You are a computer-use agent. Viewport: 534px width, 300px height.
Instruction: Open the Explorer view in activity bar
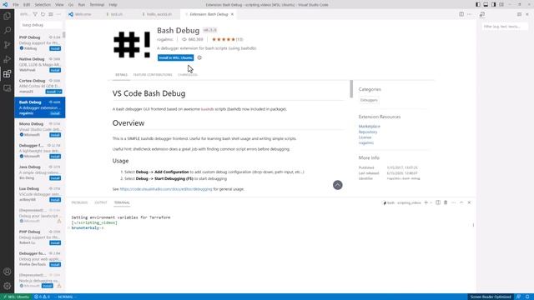coord(8,16)
